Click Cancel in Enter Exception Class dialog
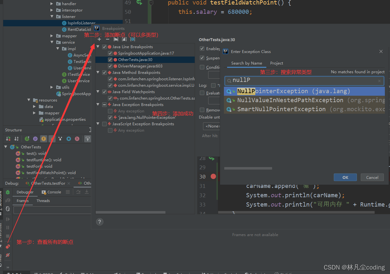Image resolution: width=390 pixels, height=274 pixels. coord(372,177)
